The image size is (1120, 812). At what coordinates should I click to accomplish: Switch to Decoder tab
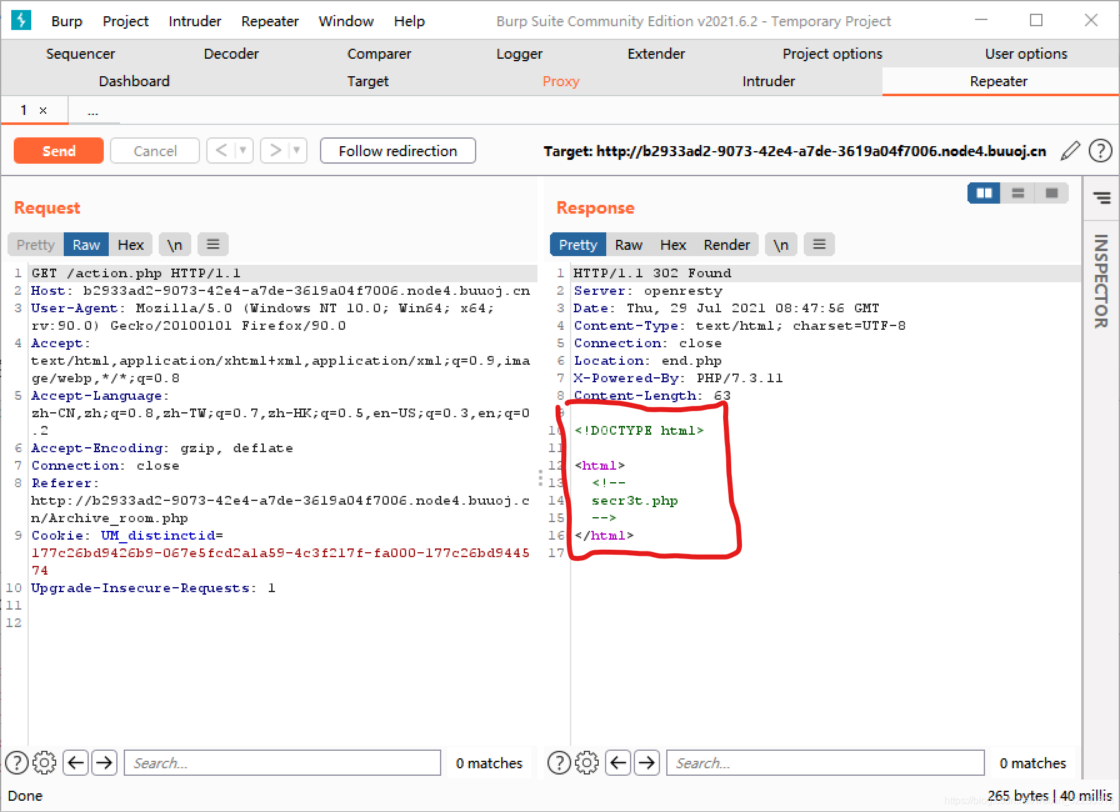pos(231,54)
